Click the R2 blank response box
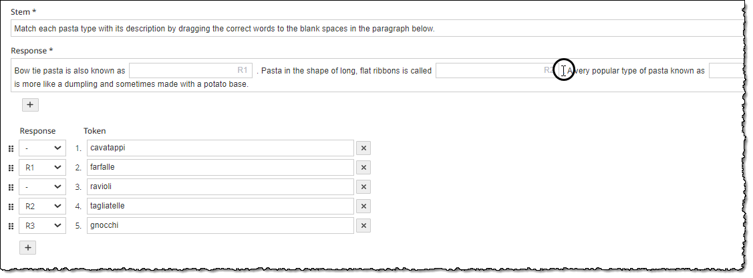This screenshot has height=278, width=753. coord(497,71)
